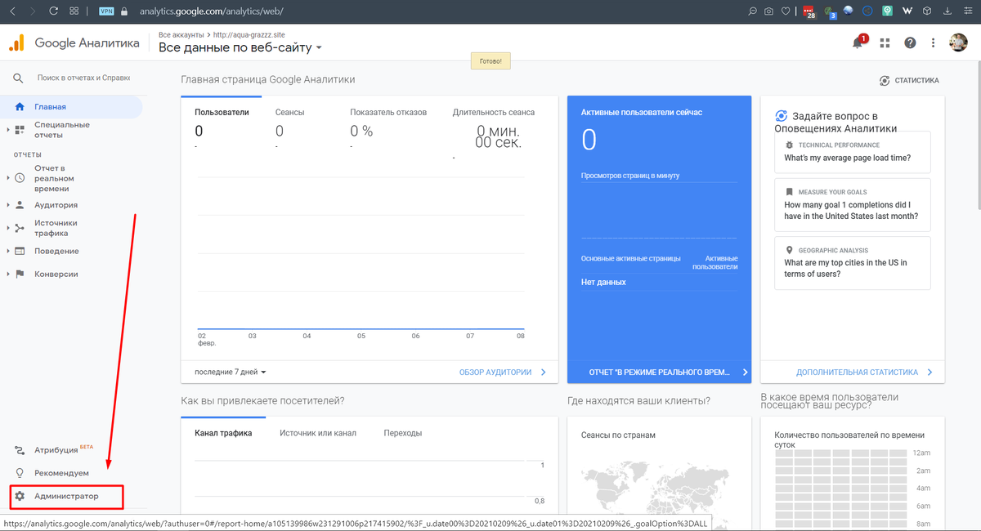Image resolution: width=981 pixels, height=531 pixels.
Task: Expand the Аудитория section chevron
Action: 7,205
